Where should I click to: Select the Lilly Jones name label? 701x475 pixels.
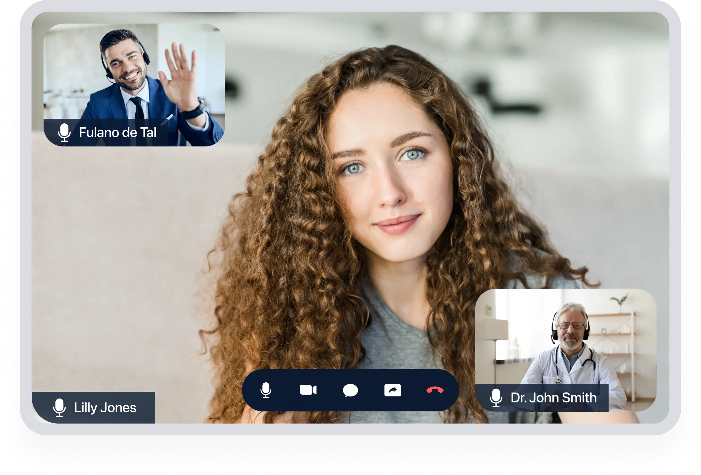coord(105,408)
